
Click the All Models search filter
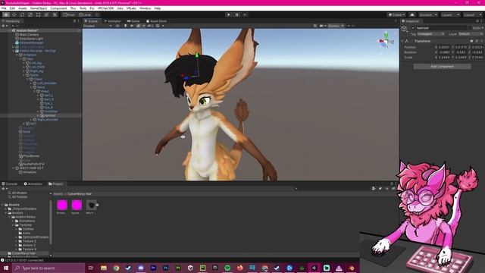tap(19, 193)
